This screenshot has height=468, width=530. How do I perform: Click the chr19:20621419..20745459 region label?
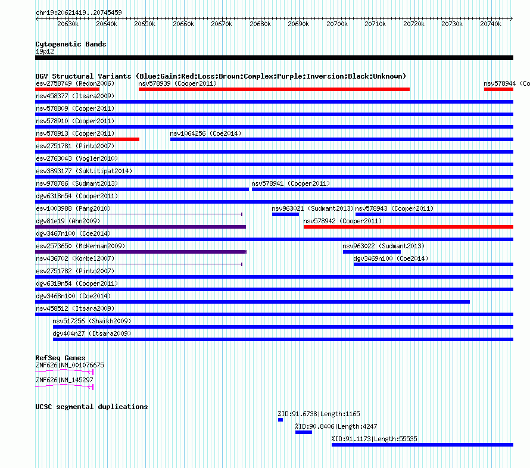click(x=79, y=13)
